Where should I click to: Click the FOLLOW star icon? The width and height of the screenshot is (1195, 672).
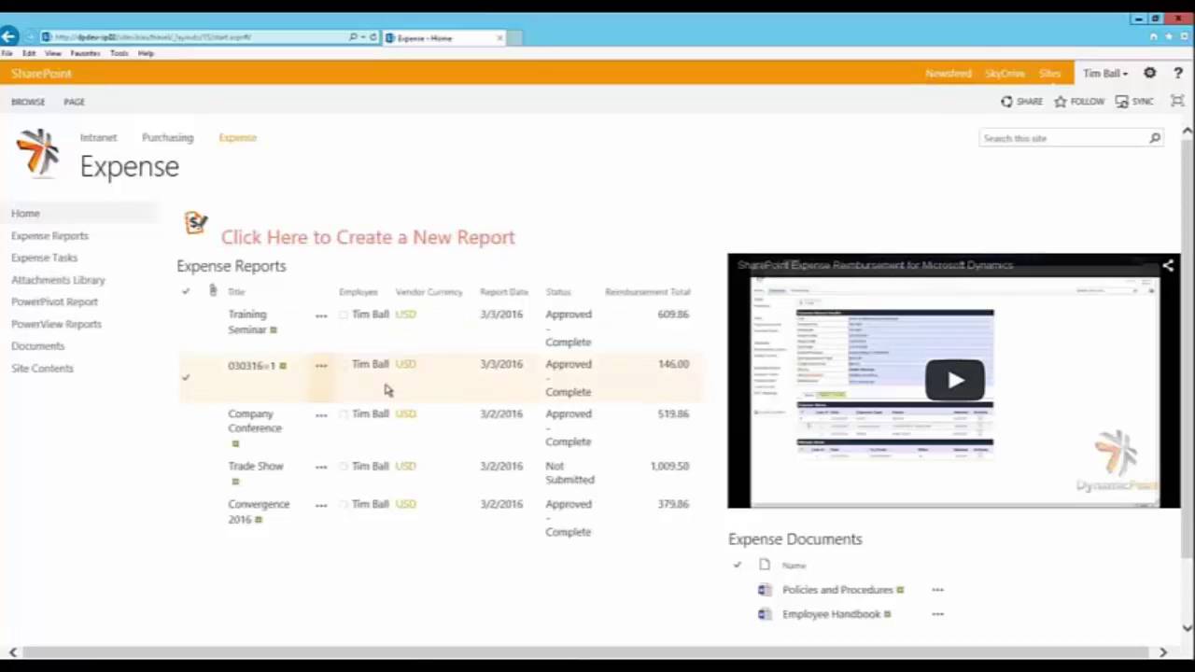tap(1061, 101)
